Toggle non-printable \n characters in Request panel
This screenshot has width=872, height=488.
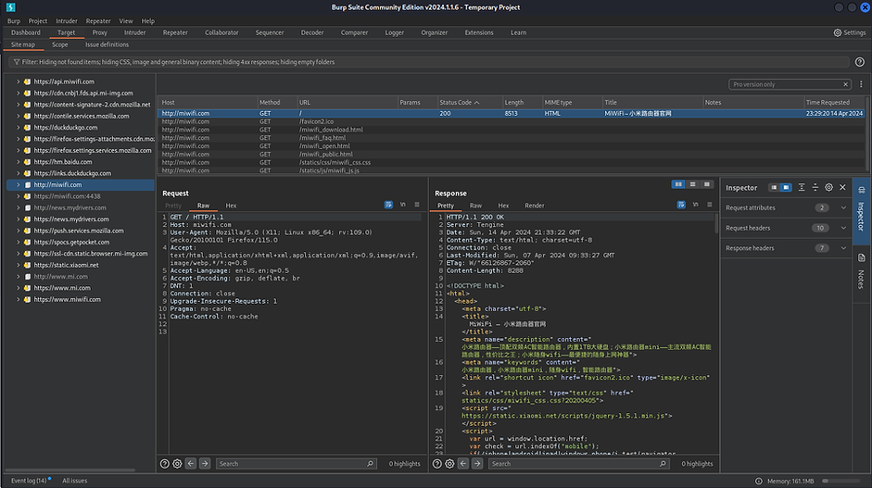pos(402,205)
